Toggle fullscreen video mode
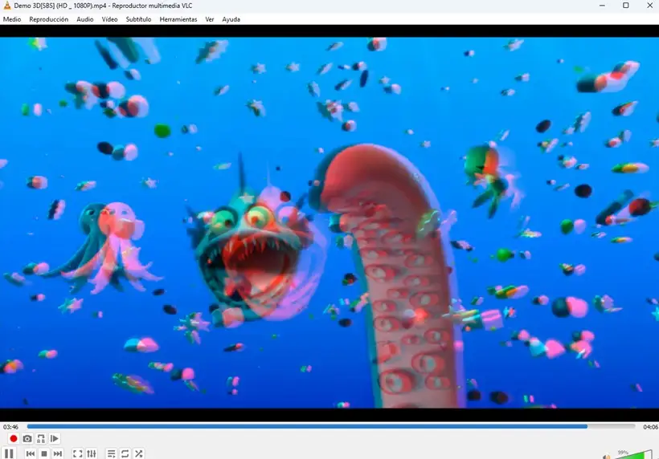Screen dimensions: 659x459 (77, 453)
